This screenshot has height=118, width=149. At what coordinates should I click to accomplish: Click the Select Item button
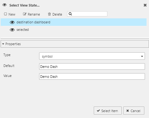point(108,111)
